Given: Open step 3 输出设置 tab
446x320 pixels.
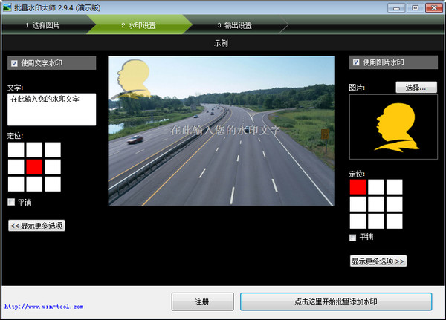Looking at the screenshot, I should tap(235, 25).
